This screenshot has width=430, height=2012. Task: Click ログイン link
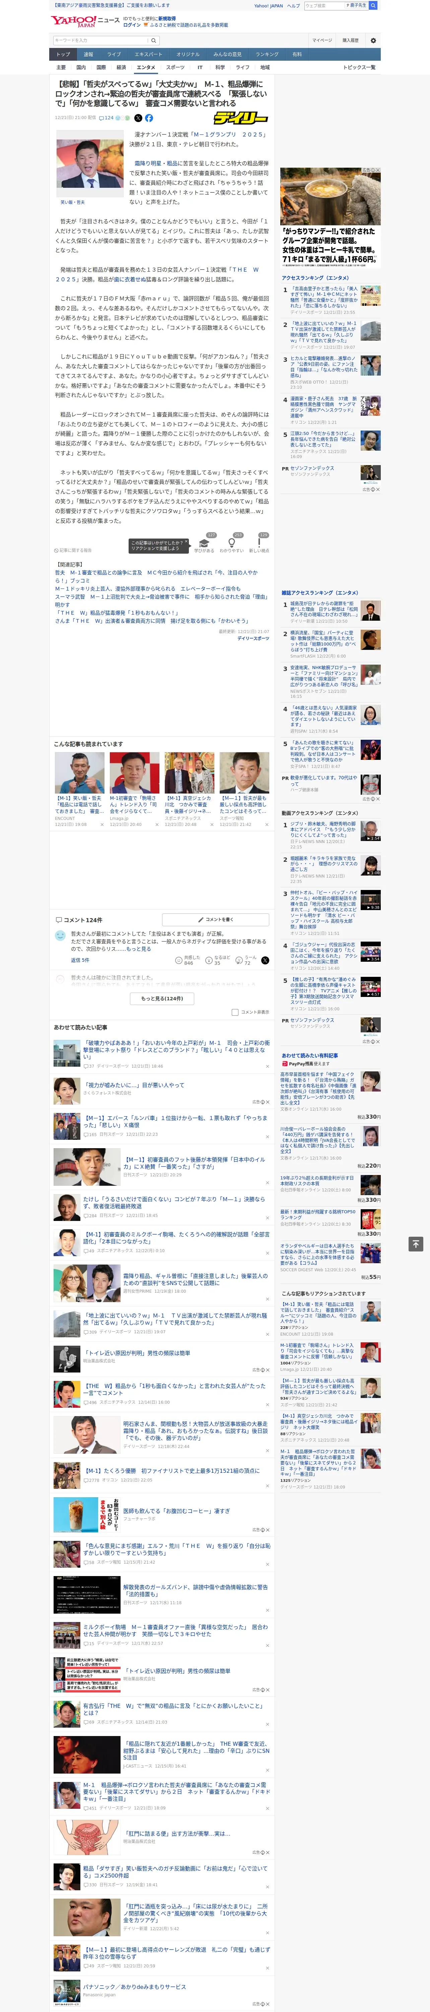pos(132,25)
